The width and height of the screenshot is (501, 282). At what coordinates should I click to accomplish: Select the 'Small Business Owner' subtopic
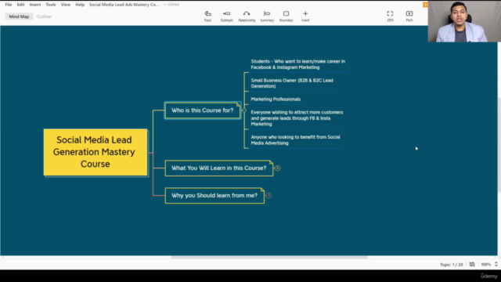tap(292, 83)
